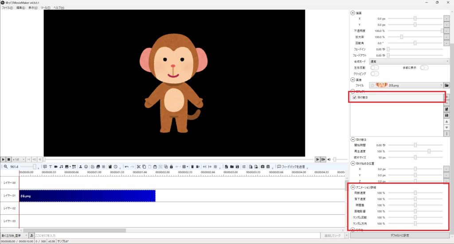Viewport: 454px width, 244px height.
Task: Click the monkey image in preview
Action: 173,83
